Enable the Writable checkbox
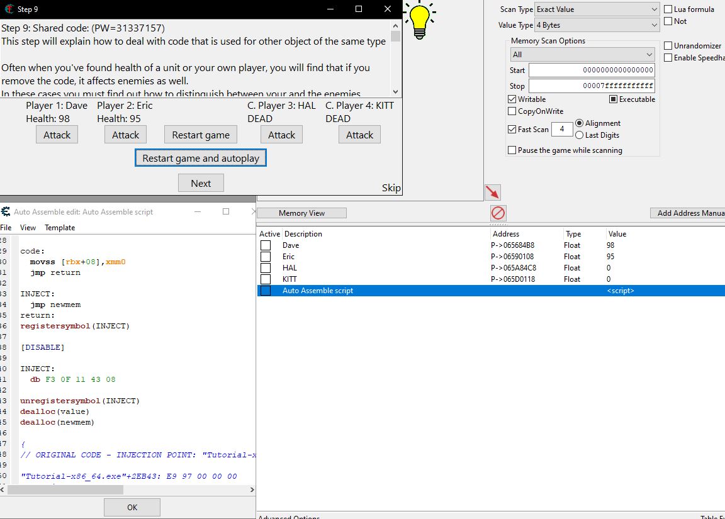 click(512, 99)
